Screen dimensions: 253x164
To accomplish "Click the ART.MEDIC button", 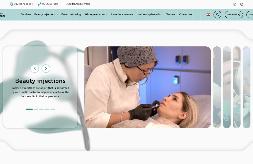I will coord(234,15).
